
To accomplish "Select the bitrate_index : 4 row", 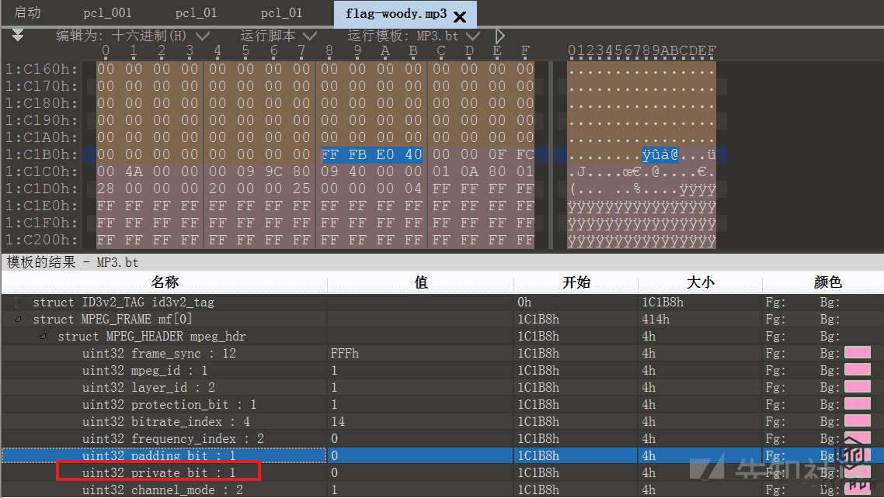I will click(x=159, y=422).
